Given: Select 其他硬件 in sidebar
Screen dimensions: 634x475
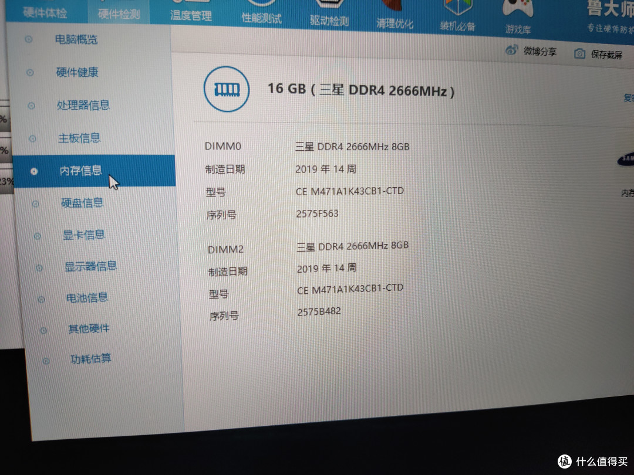Looking at the screenshot, I should click(x=89, y=328).
